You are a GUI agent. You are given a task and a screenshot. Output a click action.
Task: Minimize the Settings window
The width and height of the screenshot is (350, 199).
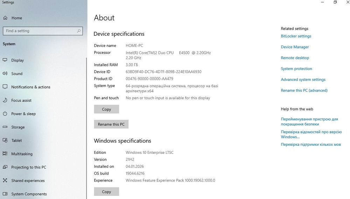[322, 2]
